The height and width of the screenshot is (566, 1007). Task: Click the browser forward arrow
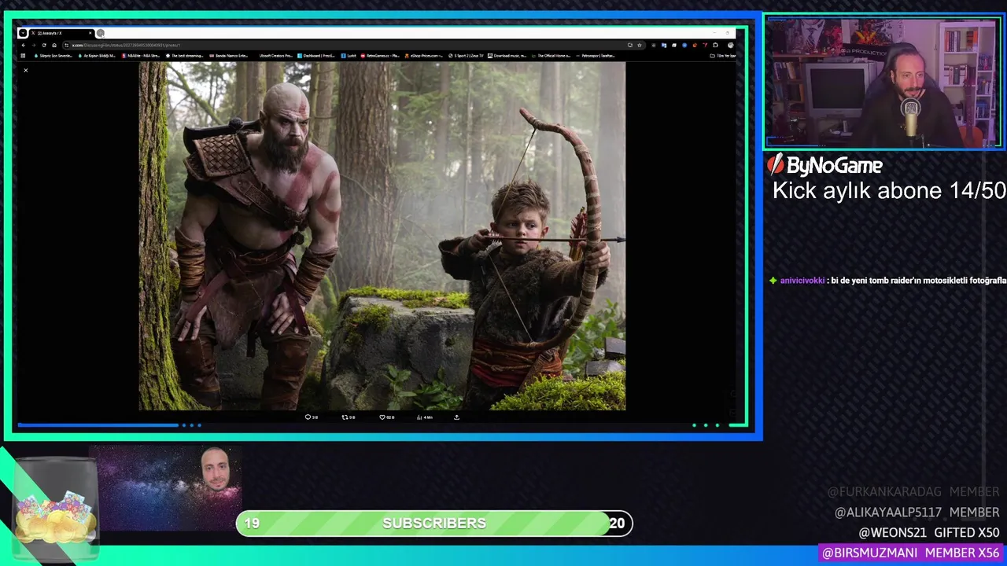click(x=33, y=45)
